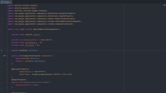The width and height of the screenshot is (166, 93).
Task: Click 'android.graphics.Color' import
Action: [25, 8]
